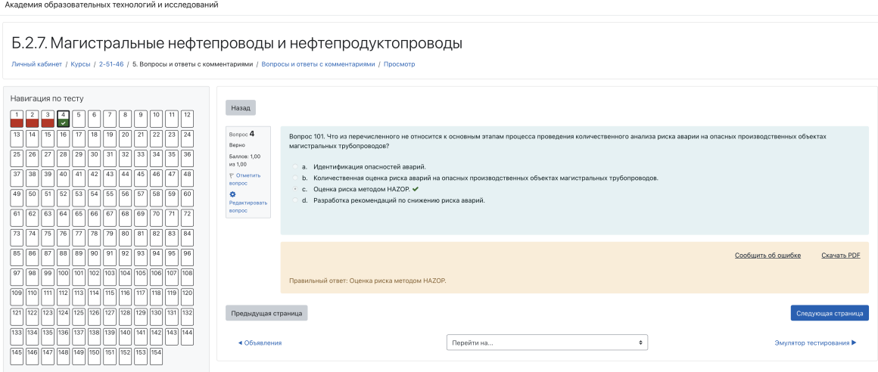Choose answer d, risk reduction recommendations
Screen dimensions: 878x372
(295, 200)
